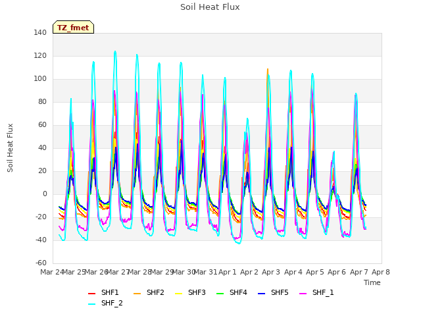Click the TZ_fmet annotation label
Viewport: 421px width, 316px height.
tap(73, 28)
